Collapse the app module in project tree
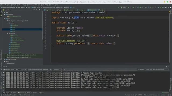The width and height of the screenshot is (172, 96). coord(3,13)
